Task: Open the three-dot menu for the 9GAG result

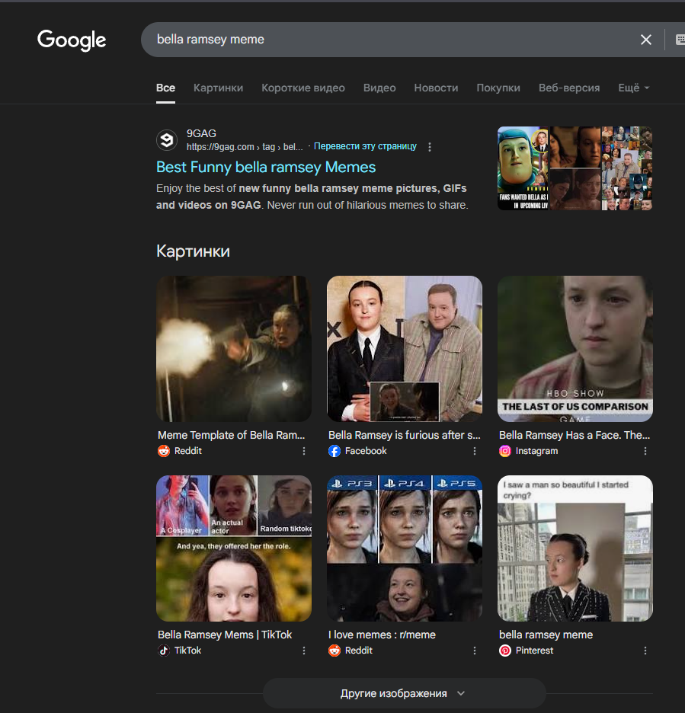Action: click(x=430, y=146)
